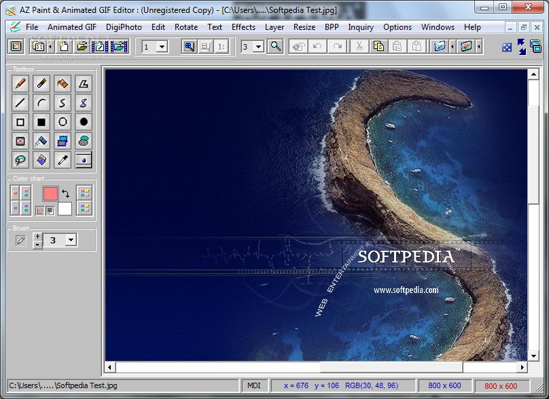Screen dimensions: 549x399
Task: Choose the filled black rectangle tool
Action: click(41, 122)
